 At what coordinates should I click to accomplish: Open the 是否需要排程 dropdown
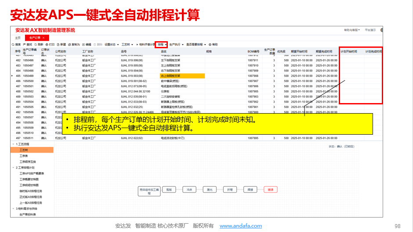[196, 44]
